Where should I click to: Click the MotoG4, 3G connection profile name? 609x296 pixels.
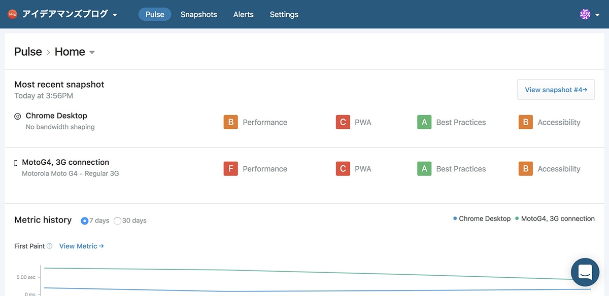click(65, 162)
